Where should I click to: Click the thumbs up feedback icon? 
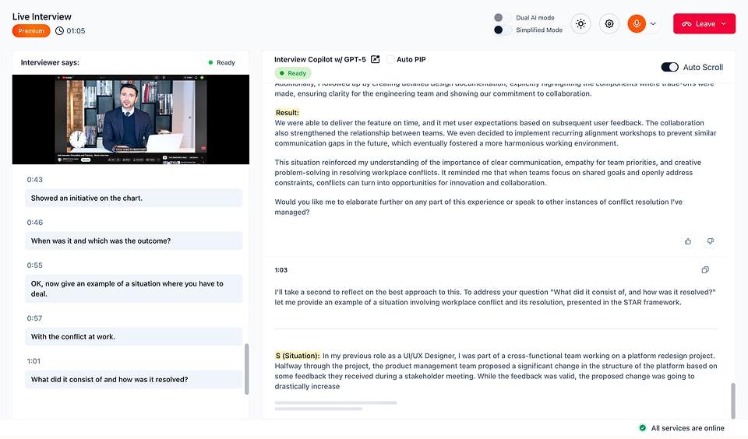688,241
